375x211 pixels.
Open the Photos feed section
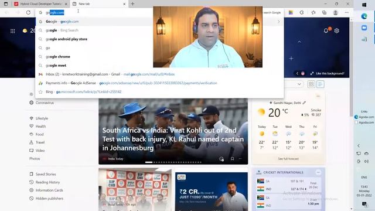coord(35,159)
